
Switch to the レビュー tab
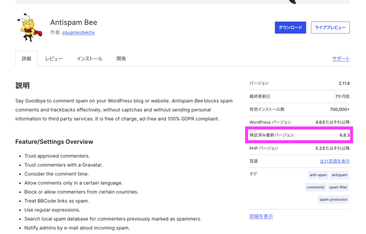coord(54,59)
